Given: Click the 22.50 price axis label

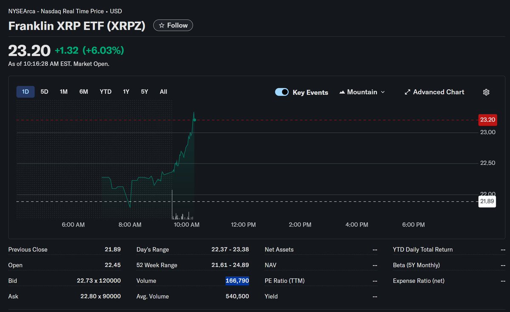Looking at the screenshot, I should pyautogui.click(x=487, y=163).
